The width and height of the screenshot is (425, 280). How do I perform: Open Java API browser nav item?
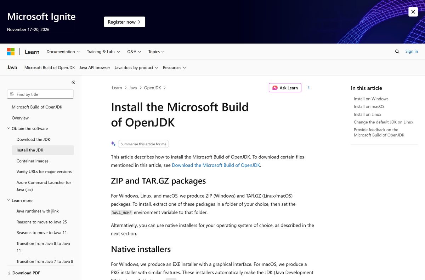[95, 68]
